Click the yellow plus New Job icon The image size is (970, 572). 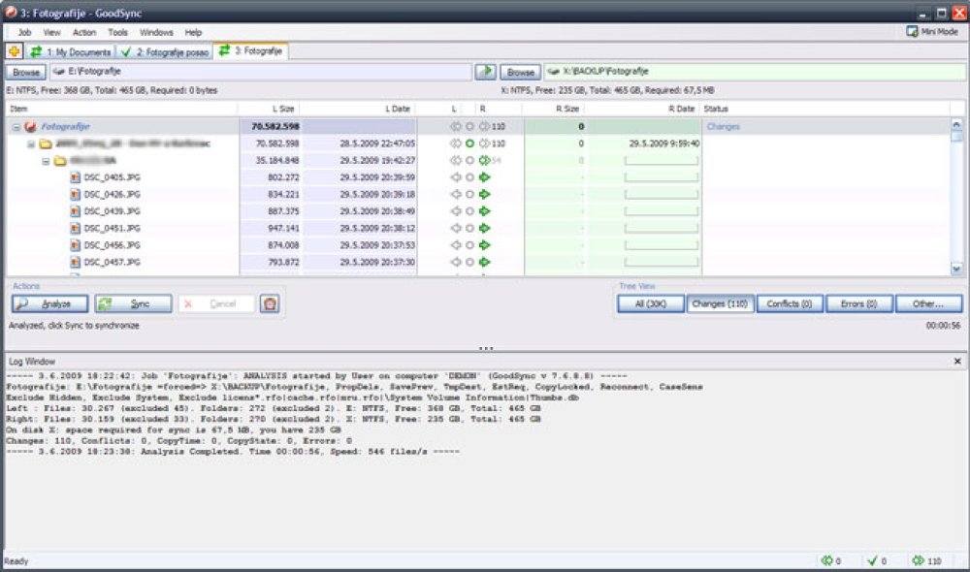14,51
